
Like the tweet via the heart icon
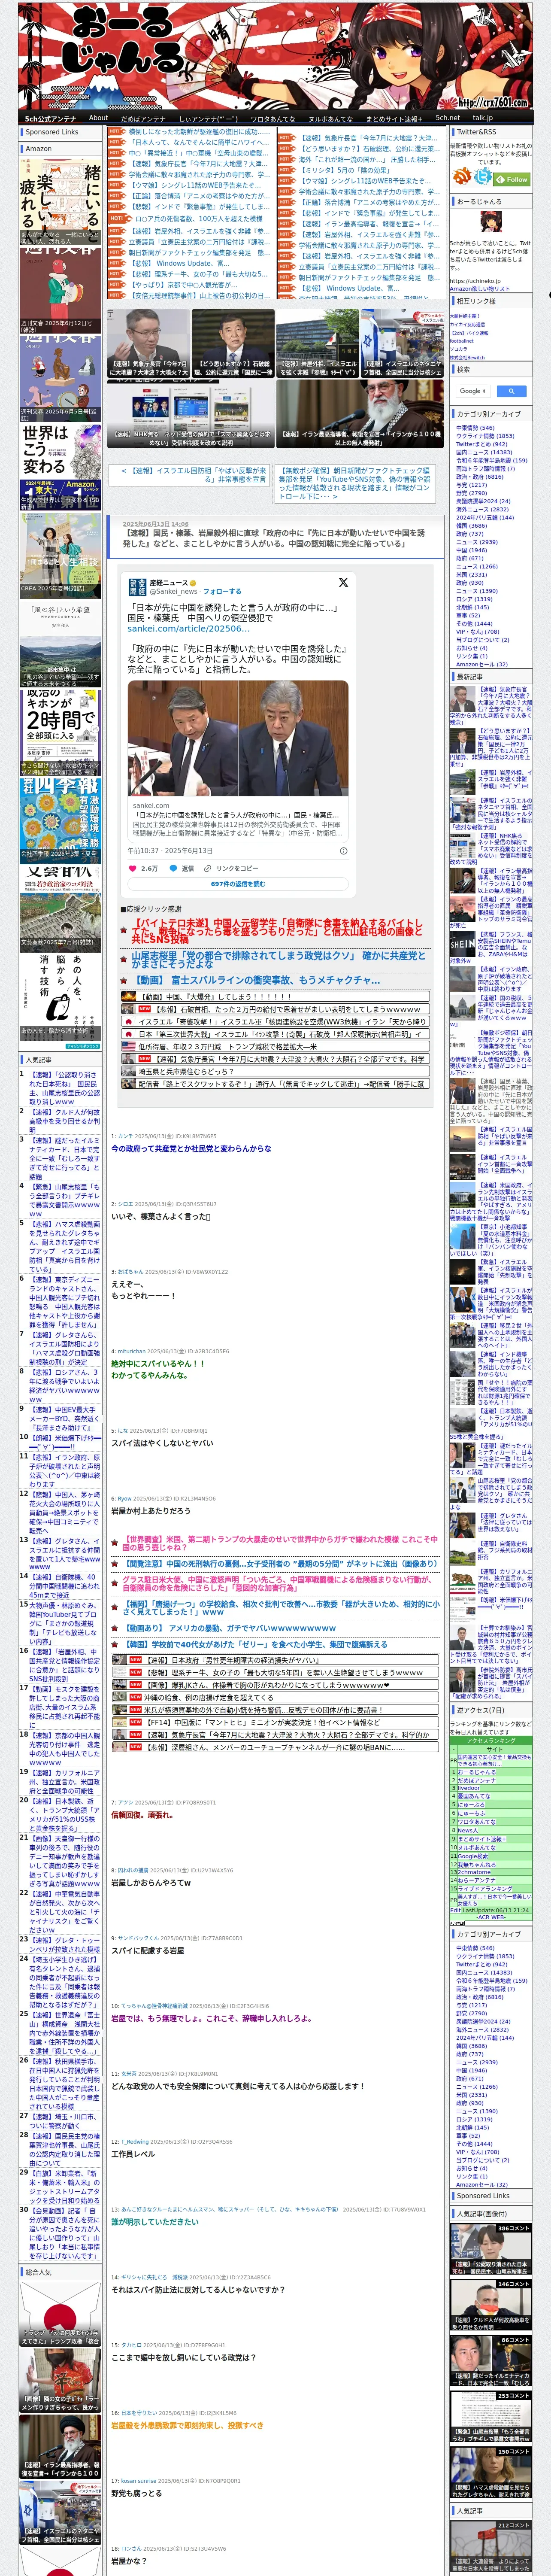pyautogui.click(x=133, y=868)
